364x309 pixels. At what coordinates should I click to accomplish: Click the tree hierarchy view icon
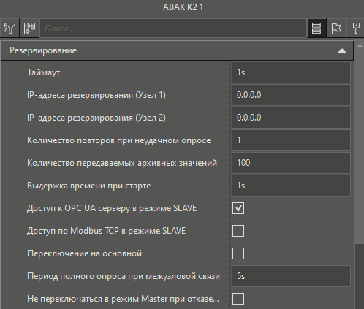tap(29, 28)
